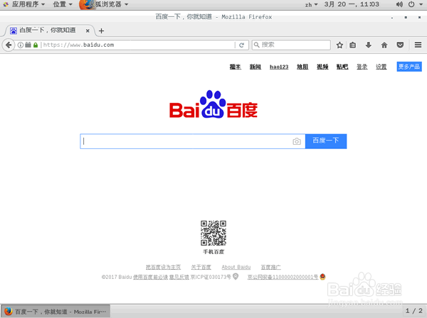This screenshot has width=427, height=318.
Task: Click the location pin icon in the footer
Action: coord(236,276)
